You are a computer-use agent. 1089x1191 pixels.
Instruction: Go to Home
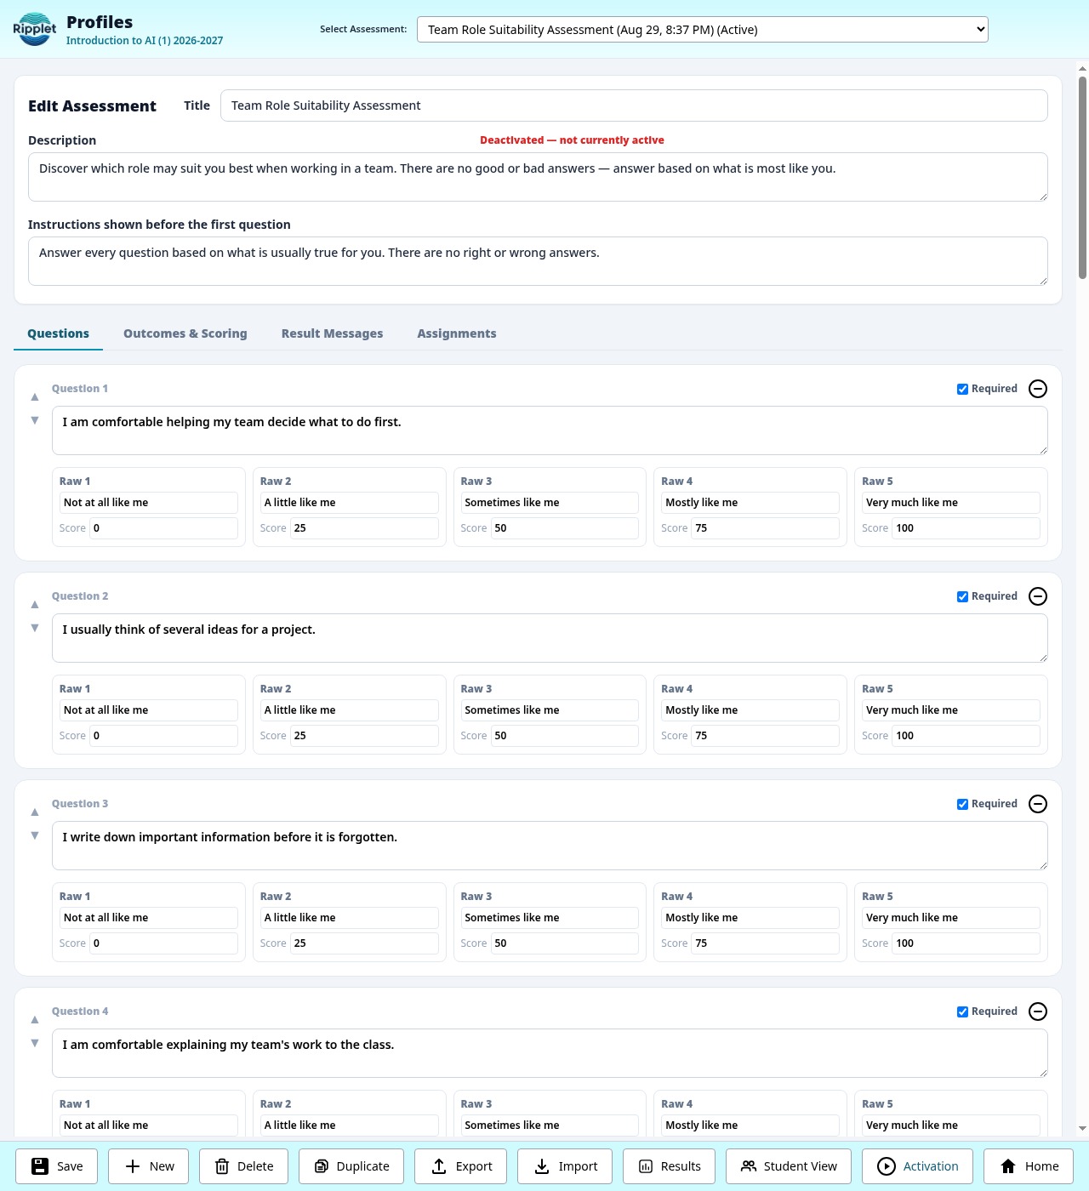(x=1029, y=1166)
